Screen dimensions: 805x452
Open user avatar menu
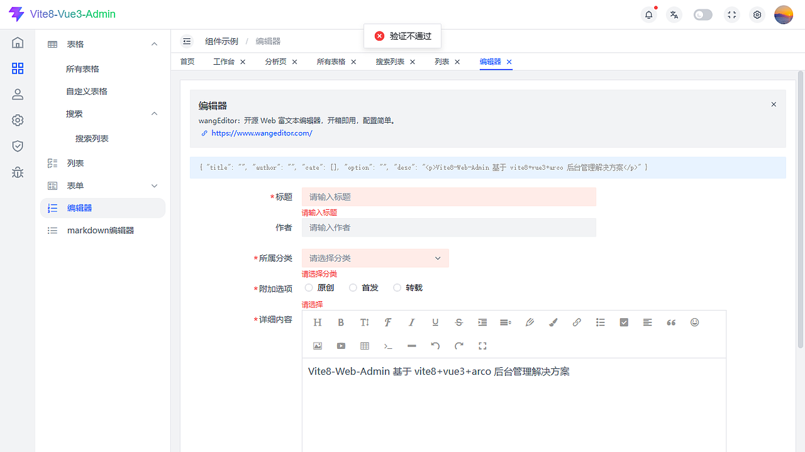[x=784, y=14]
